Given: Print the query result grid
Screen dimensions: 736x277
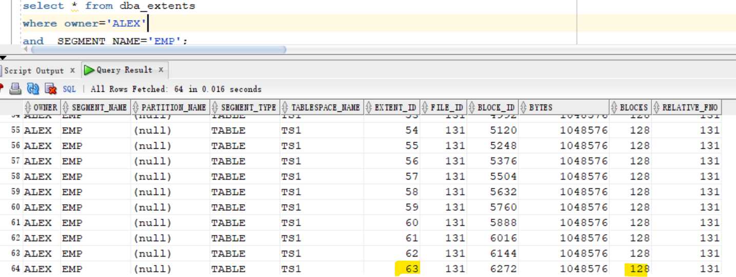Looking at the screenshot, I should pyautogui.click(x=15, y=89).
